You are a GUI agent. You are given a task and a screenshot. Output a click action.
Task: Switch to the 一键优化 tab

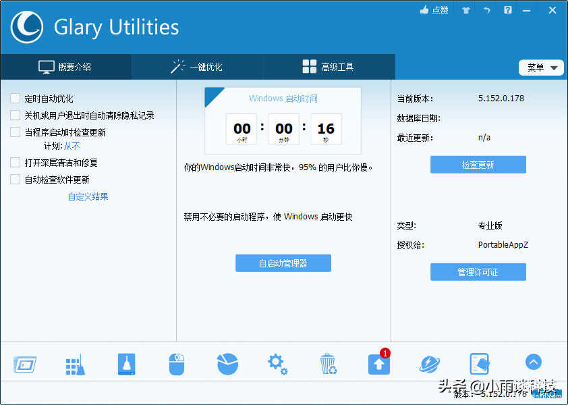tap(197, 67)
